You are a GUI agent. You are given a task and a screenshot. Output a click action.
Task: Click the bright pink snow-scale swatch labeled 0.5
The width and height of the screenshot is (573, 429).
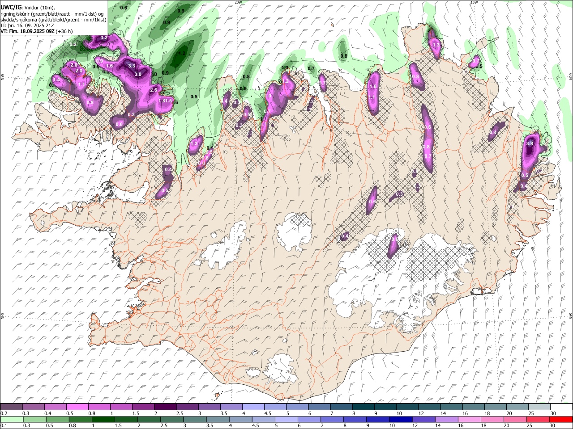click(77, 407)
